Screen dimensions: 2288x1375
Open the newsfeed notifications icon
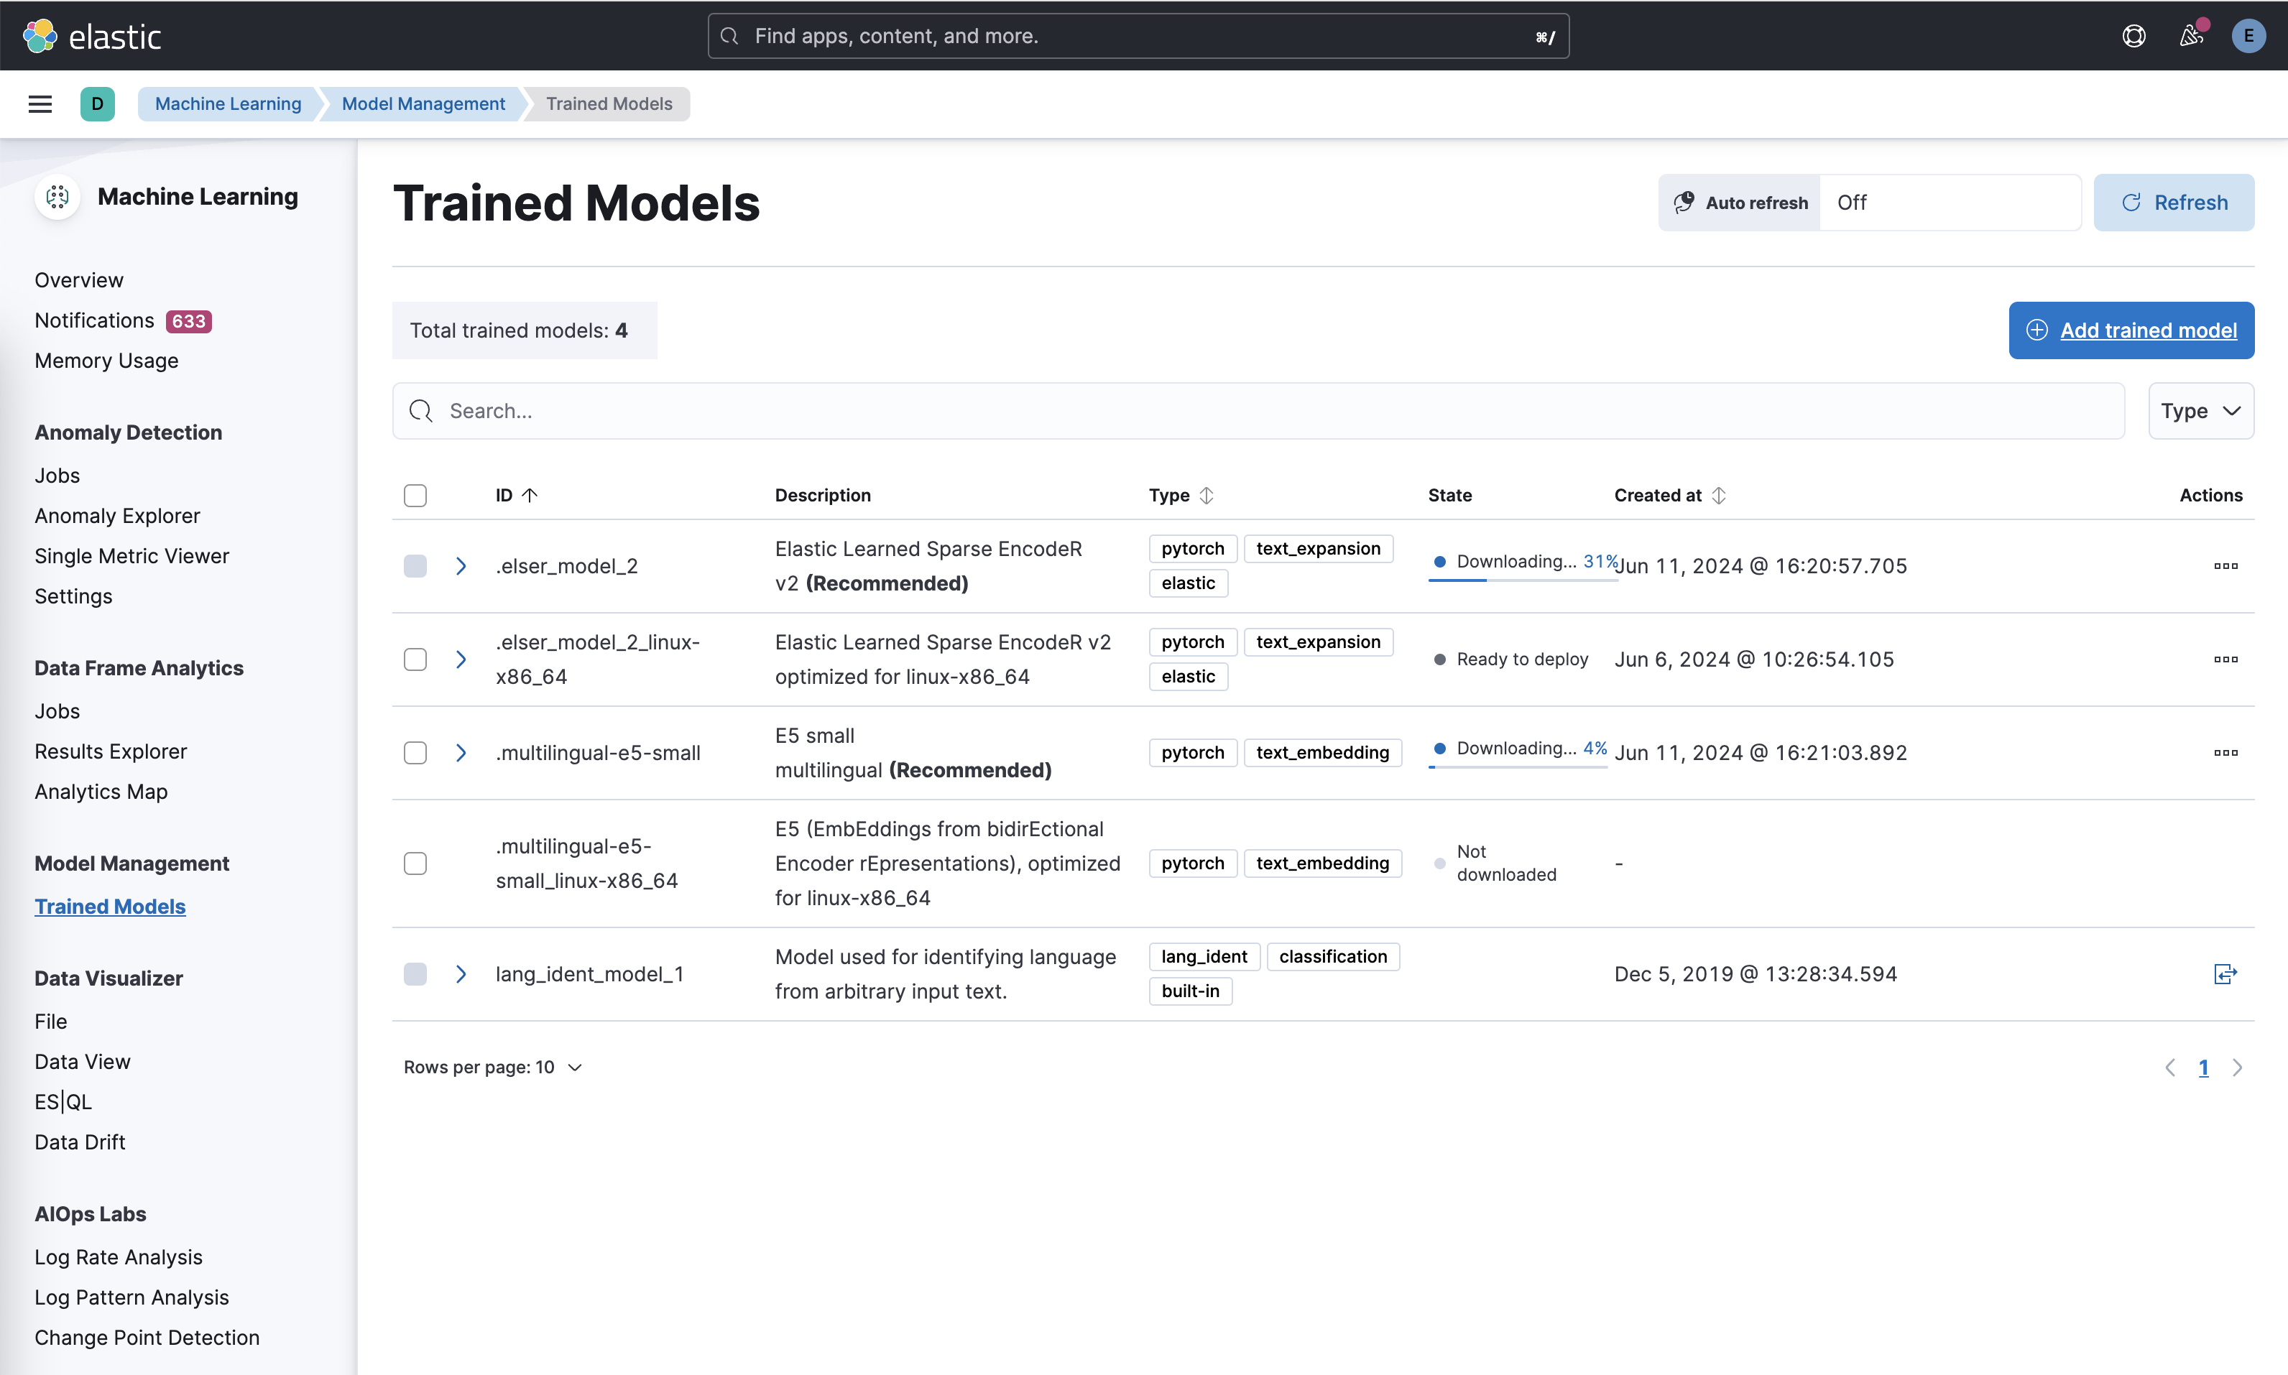coord(2192,36)
